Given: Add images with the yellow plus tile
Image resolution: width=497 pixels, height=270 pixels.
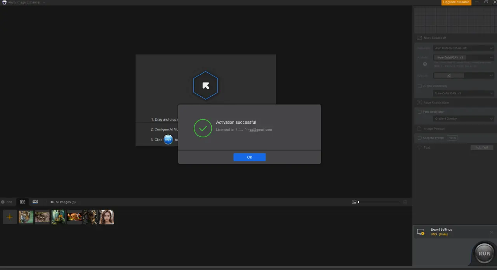Looking at the screenshot, I should [x=10, y=217].
